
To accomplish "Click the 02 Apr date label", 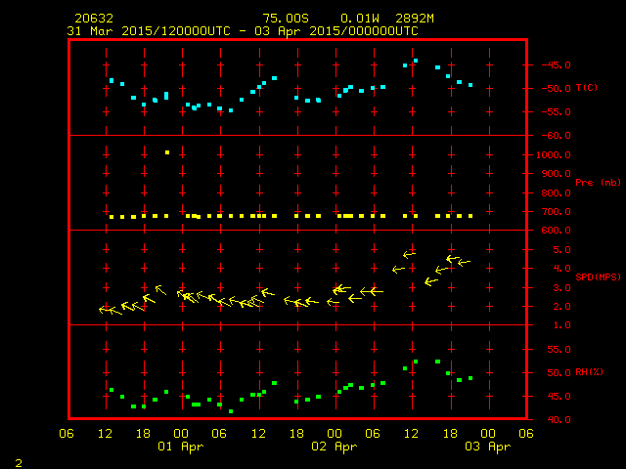I will (335, 447).
